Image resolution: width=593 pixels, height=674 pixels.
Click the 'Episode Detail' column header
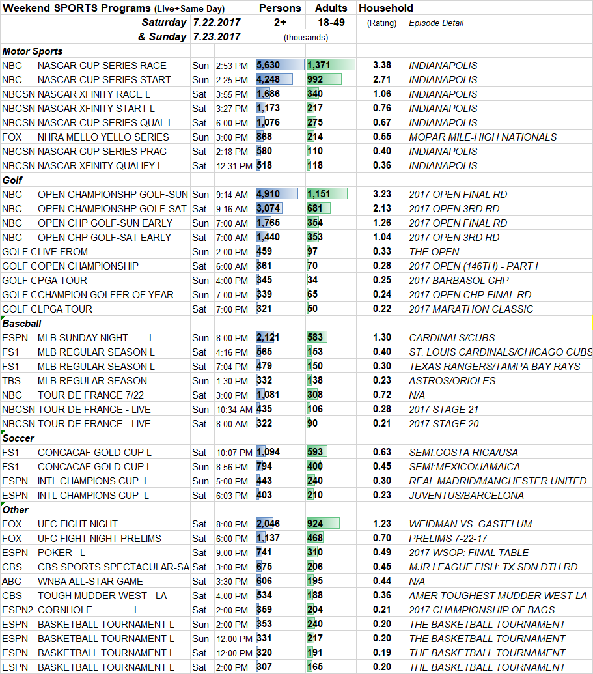(x=436, y=23)
